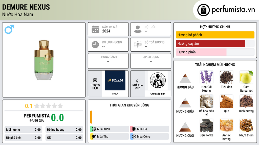This screenshot has height=145, width=259.
Task: Click the pink Hương phấn bar
Action: (201, 52)
